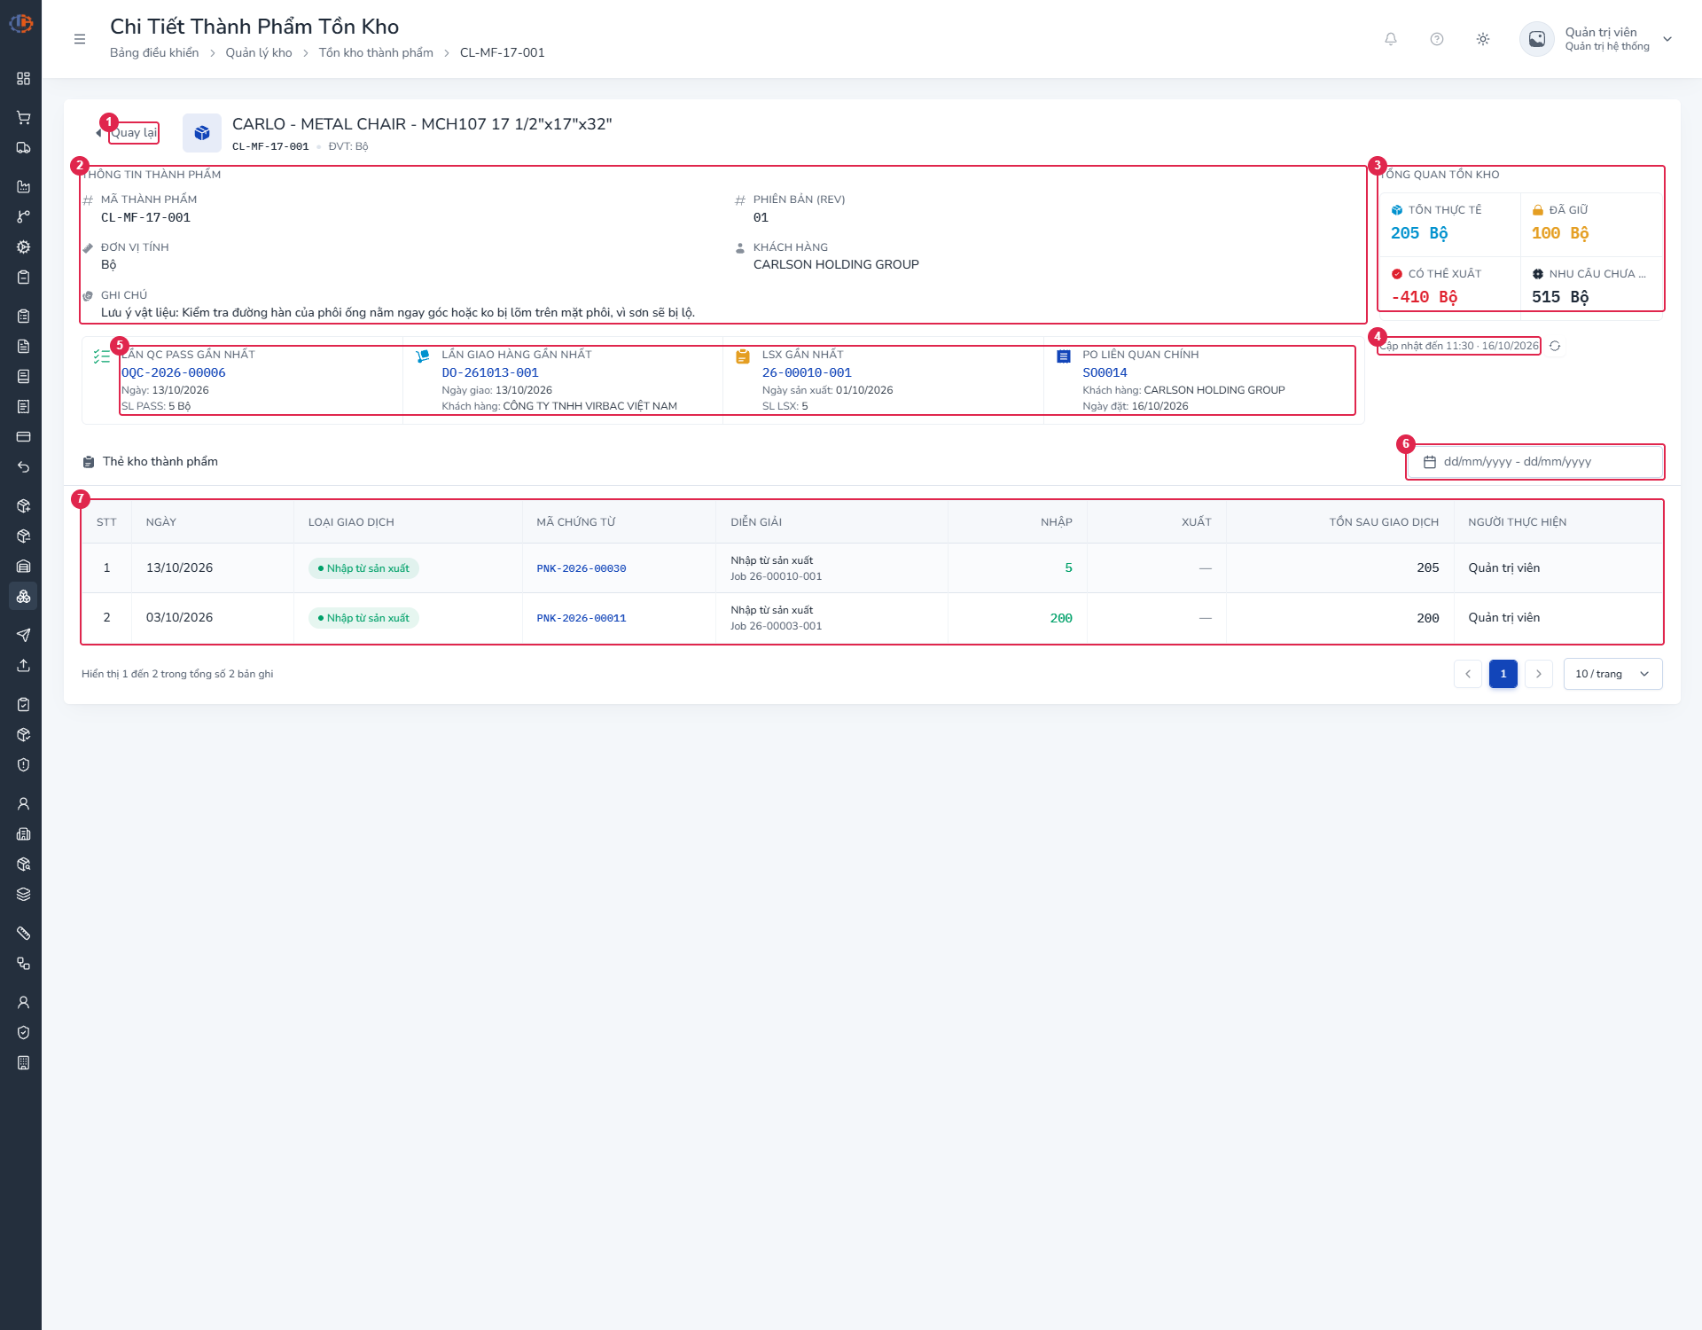This screenshot has height=1330, width=1702.
Task: Toggle the hamburger menu in the header
Action: pos(80,39)
